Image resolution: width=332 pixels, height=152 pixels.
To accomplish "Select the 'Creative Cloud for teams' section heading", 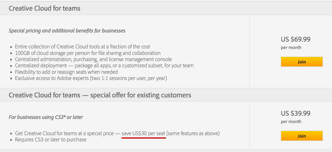I will pyautogui.click(x=44, y=8).
